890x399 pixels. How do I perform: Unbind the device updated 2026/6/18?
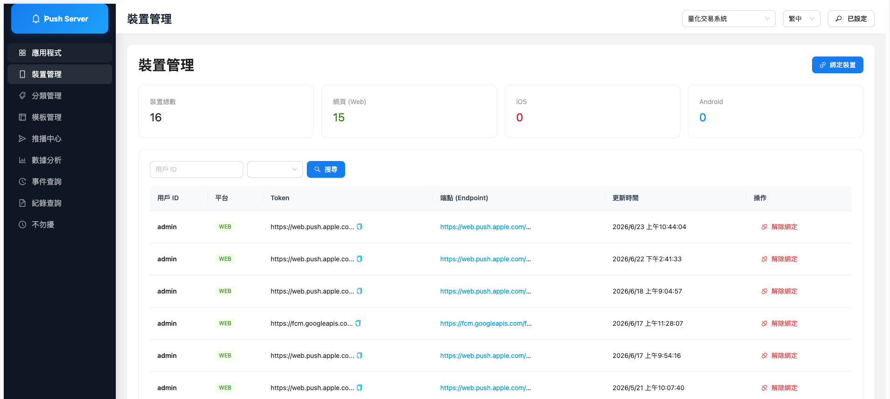[779, 291]
